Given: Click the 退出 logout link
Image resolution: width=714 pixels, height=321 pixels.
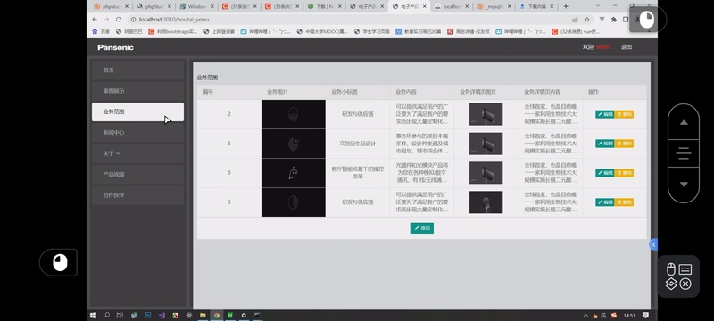Looking at the screenshot, I should click(x=627, y=47).
